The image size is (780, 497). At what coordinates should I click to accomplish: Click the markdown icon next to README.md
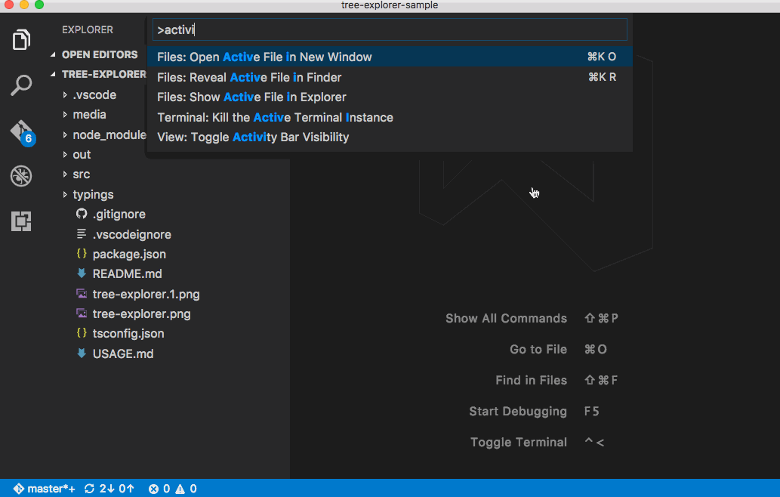(x=81, y=273)
